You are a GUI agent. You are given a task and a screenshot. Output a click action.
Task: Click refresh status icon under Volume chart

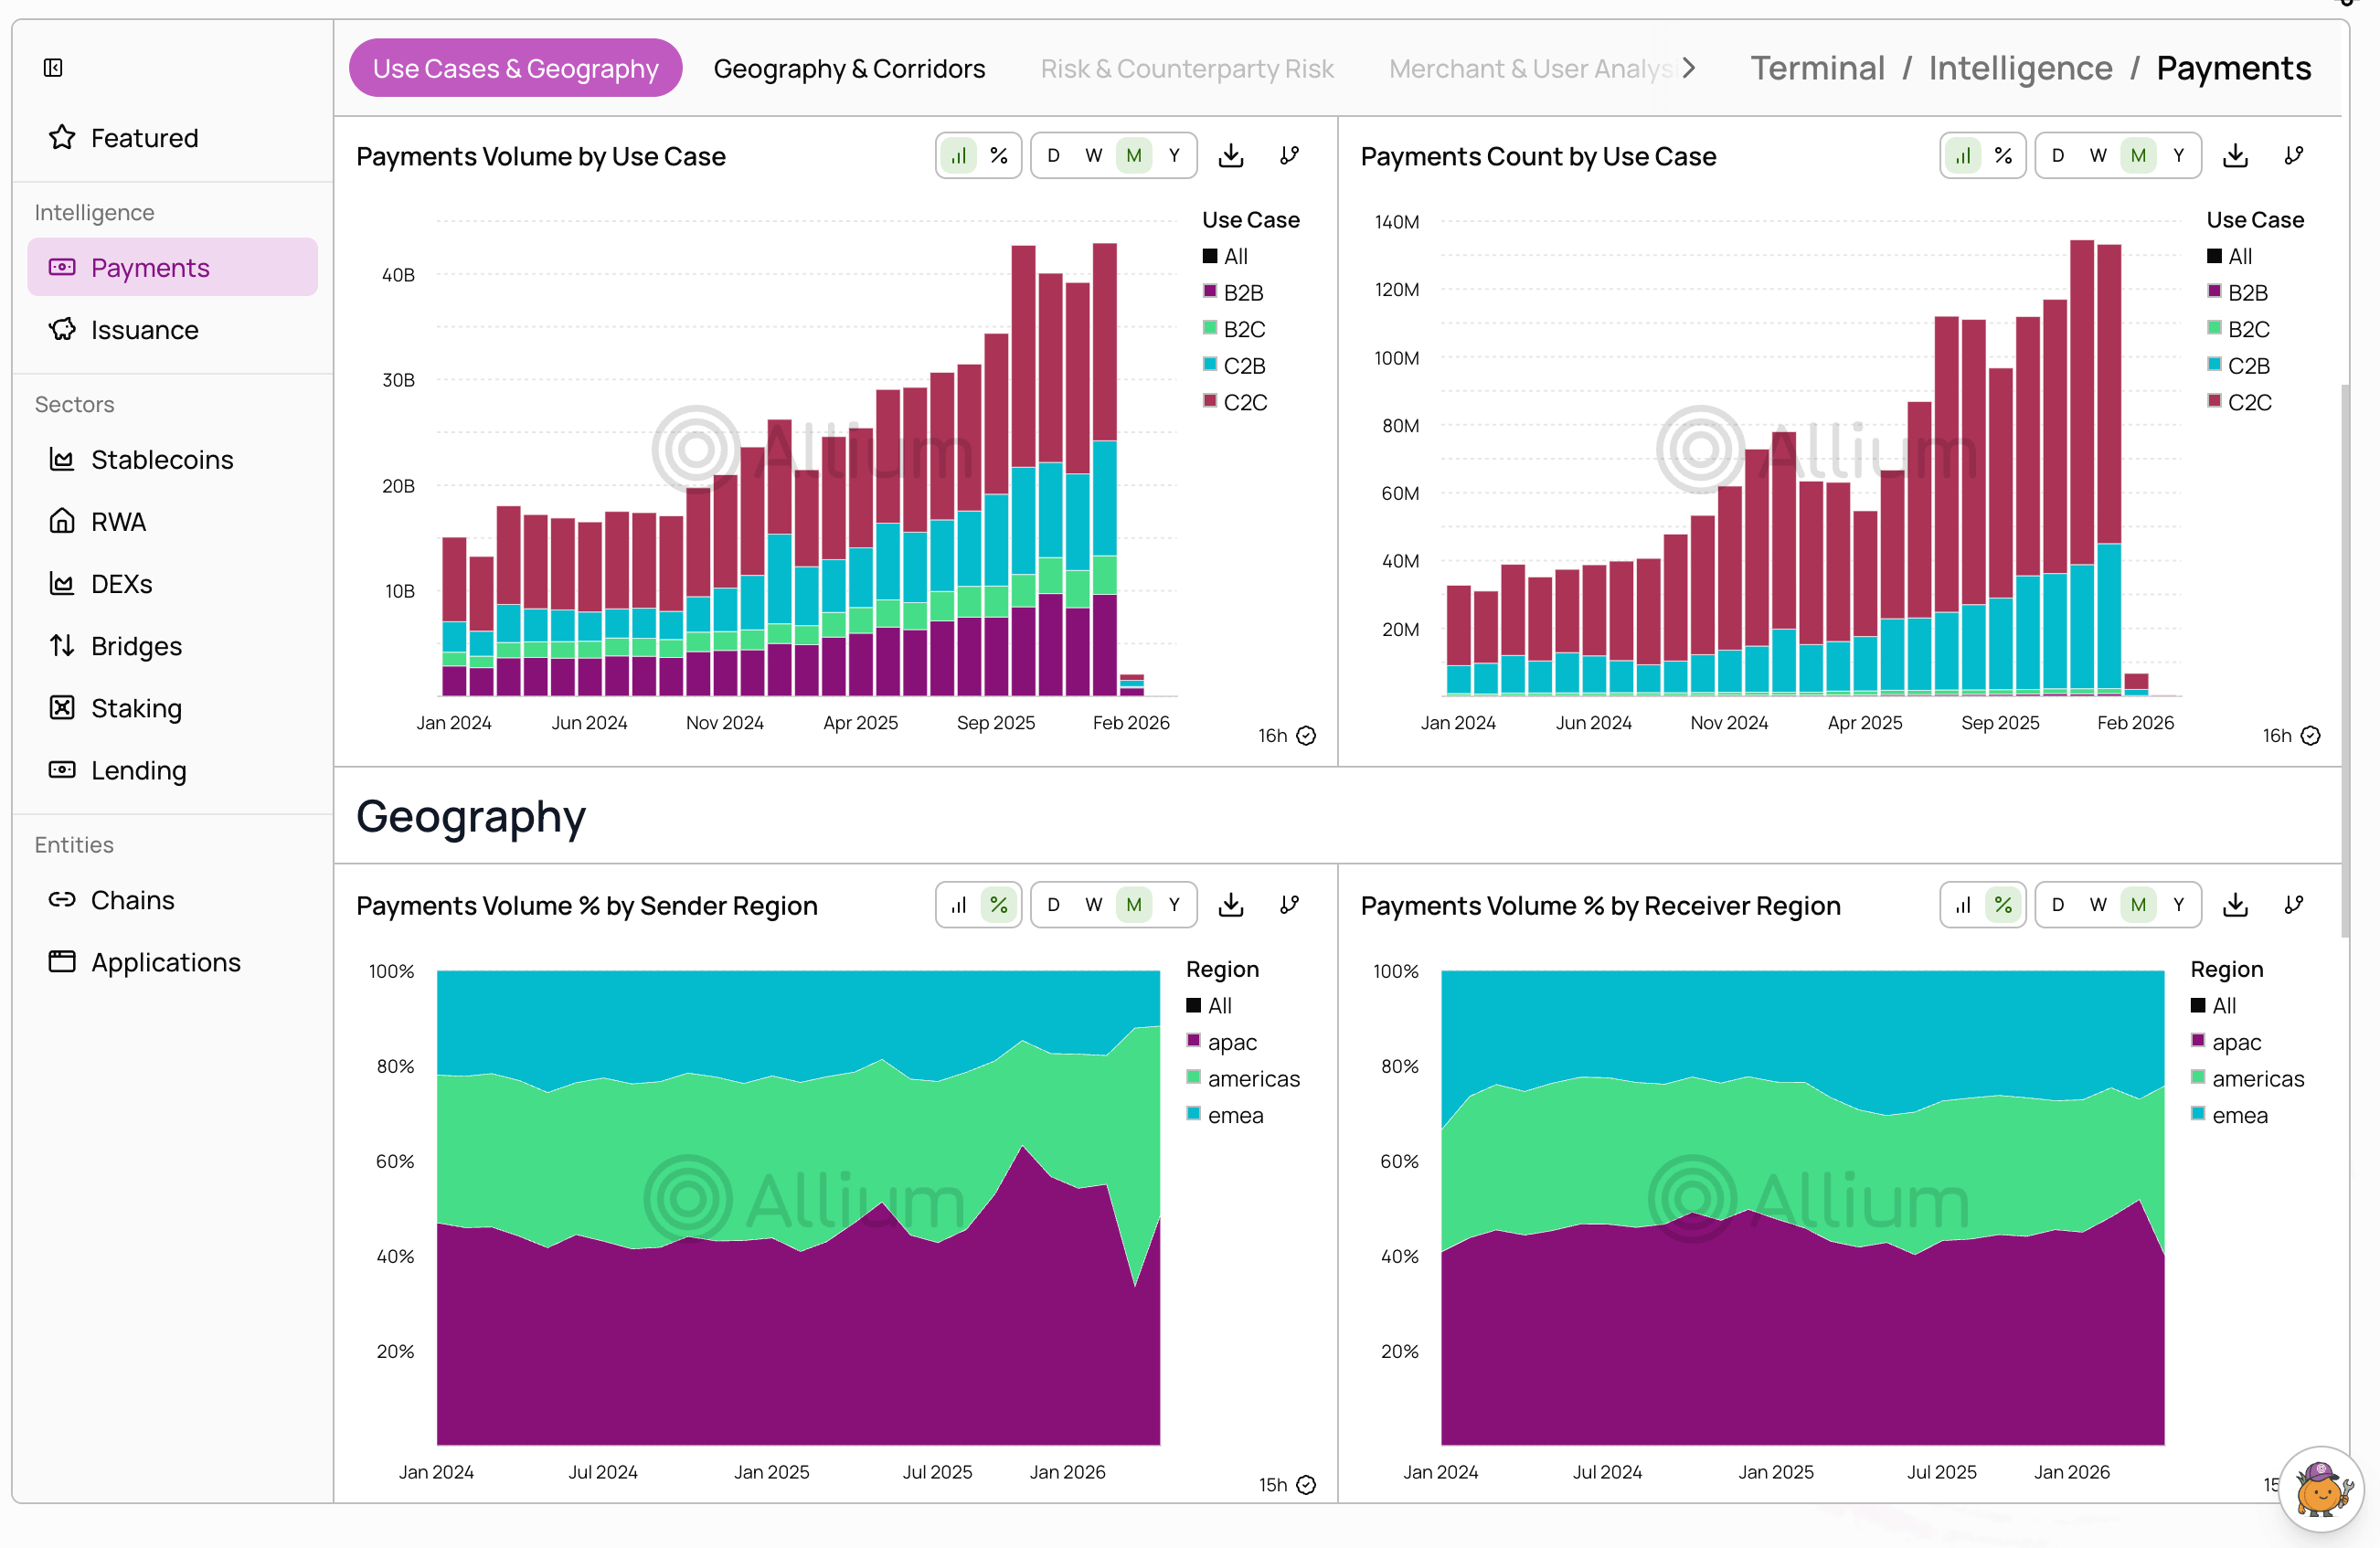(1306, 736)
